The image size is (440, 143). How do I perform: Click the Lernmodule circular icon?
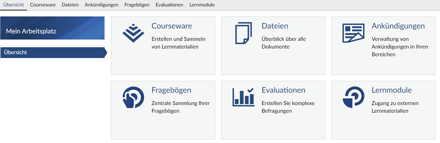click(353, 97)
